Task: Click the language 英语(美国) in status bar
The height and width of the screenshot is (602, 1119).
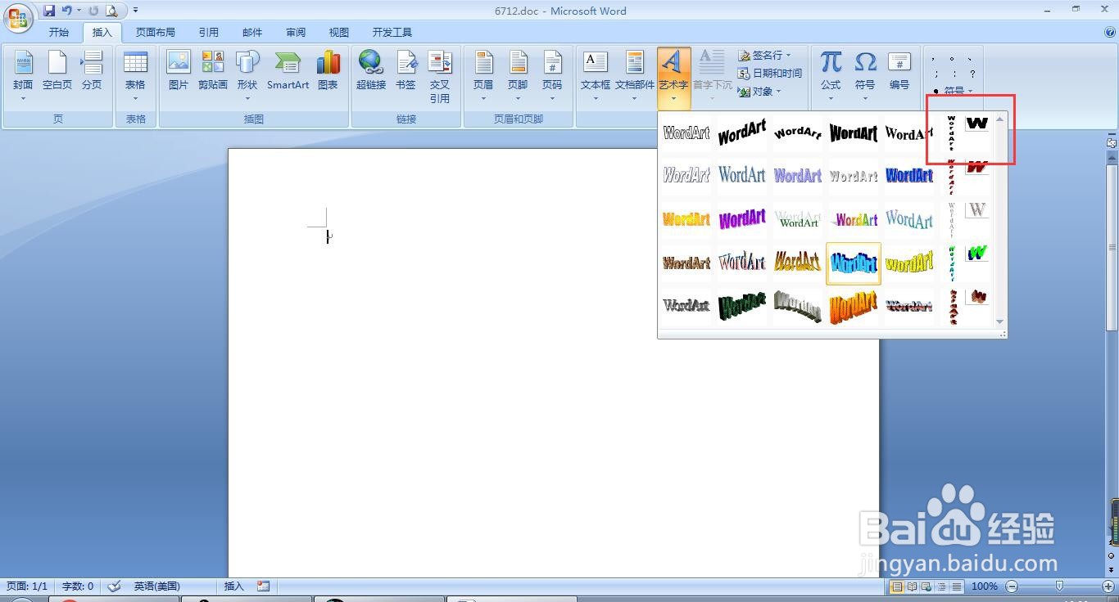Action: click(x=157, y=586)
